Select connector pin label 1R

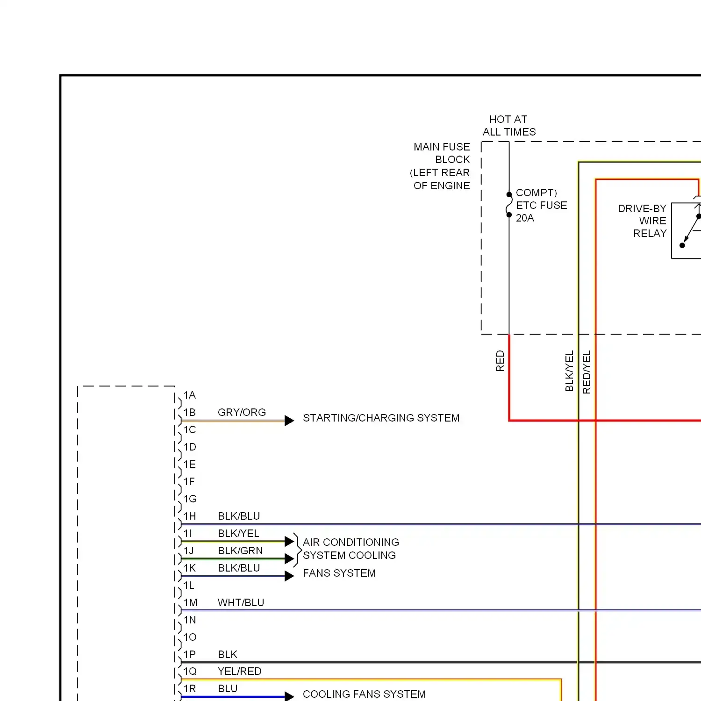[189, 689]
